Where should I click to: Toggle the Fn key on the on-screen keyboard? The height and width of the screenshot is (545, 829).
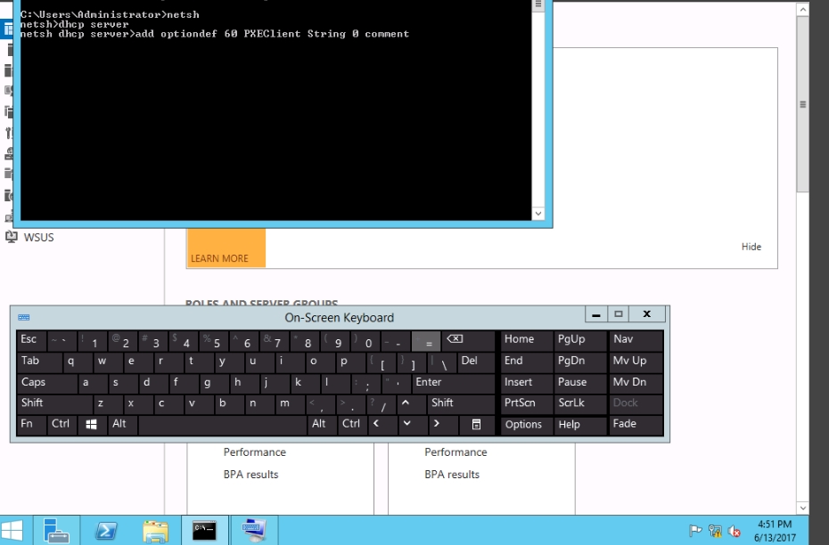tap(27, 424)
